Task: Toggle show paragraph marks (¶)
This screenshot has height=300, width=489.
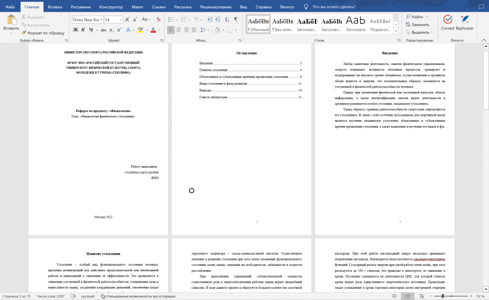Action: [x=236, y=20]
